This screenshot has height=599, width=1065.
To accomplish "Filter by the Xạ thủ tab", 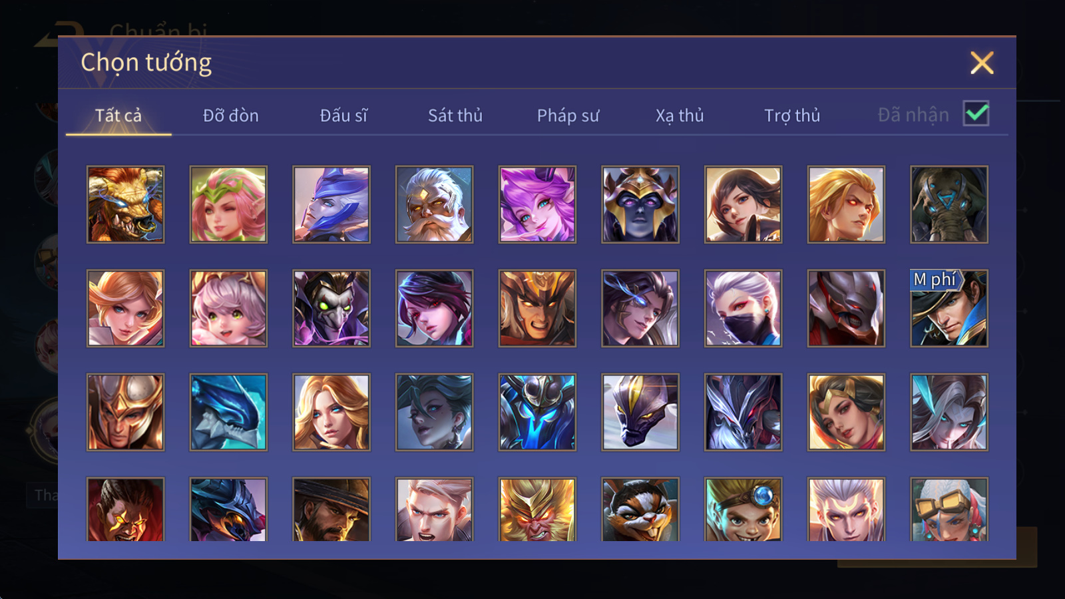I will (x=680, y=116).
